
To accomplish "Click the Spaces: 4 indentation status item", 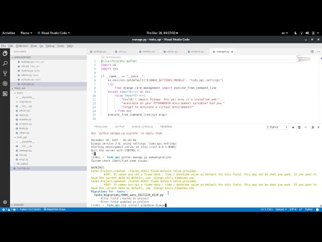I will click(x=281, y=210).
